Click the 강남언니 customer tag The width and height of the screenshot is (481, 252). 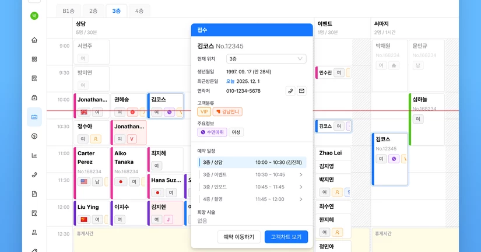[x=227, y=112]
